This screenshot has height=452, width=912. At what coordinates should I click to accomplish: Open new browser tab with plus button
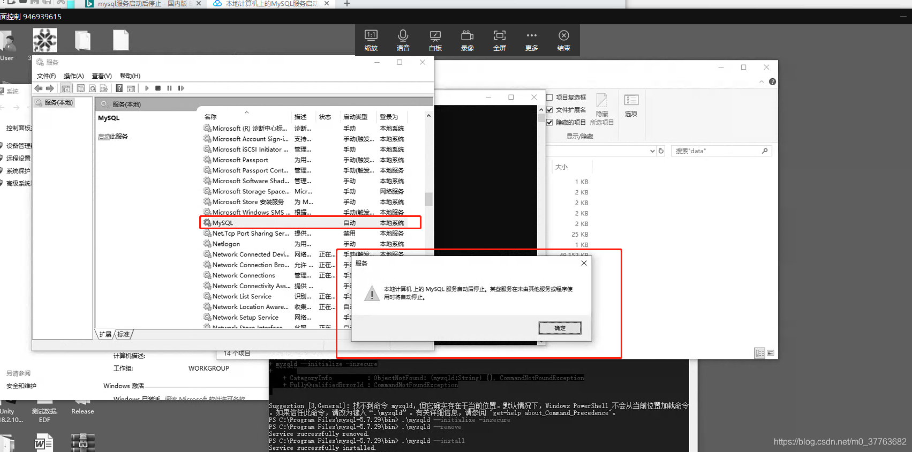[x=346, y=4]
